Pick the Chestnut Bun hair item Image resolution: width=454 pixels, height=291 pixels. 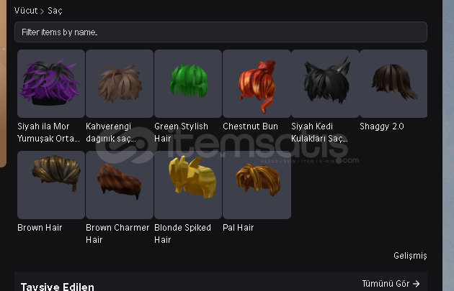(x=257, y=83)
